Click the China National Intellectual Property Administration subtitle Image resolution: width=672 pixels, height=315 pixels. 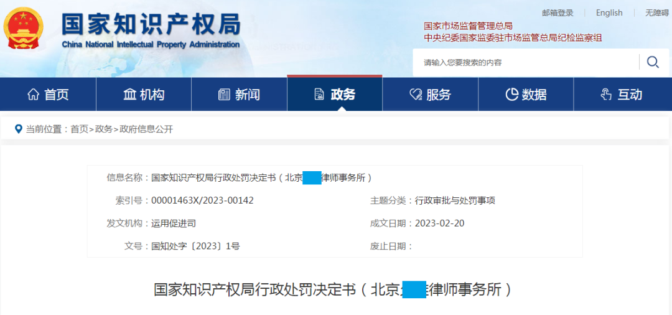point(151,45)
